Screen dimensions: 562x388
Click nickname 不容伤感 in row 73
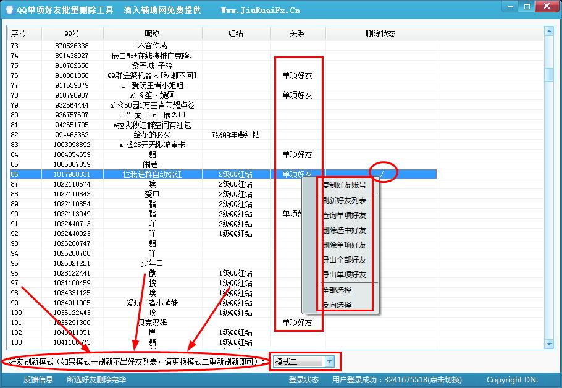click(153, 46)
